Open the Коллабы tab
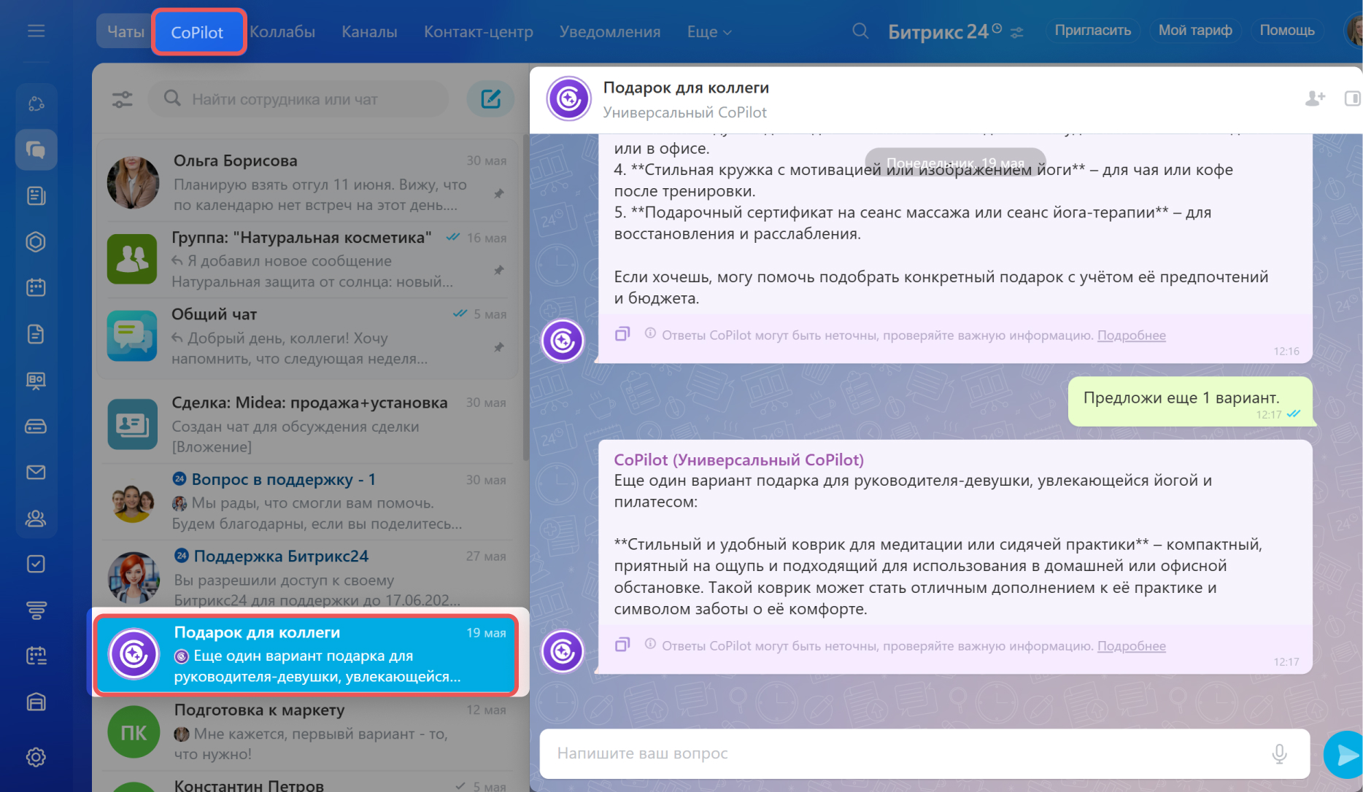Viewport: 1363px width, 792px height. click(282, 31)
